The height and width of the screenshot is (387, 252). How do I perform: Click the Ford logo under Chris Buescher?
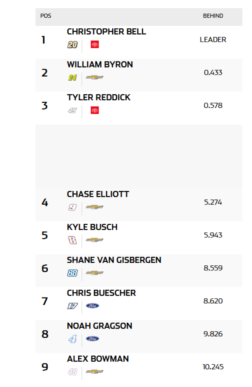92,306
